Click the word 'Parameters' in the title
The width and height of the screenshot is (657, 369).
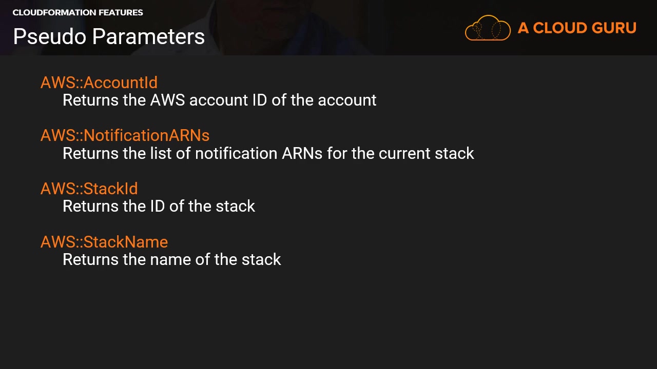click(x=149, y=36)
